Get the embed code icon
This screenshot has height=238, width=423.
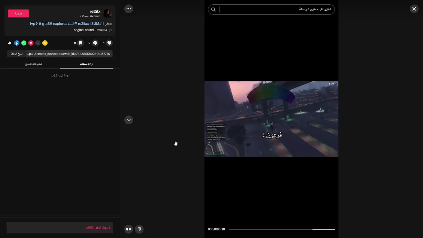click(x=38, y=43)
